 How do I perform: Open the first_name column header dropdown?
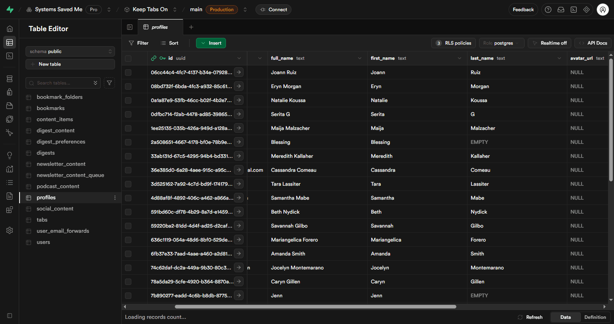(x=460, y=58)
